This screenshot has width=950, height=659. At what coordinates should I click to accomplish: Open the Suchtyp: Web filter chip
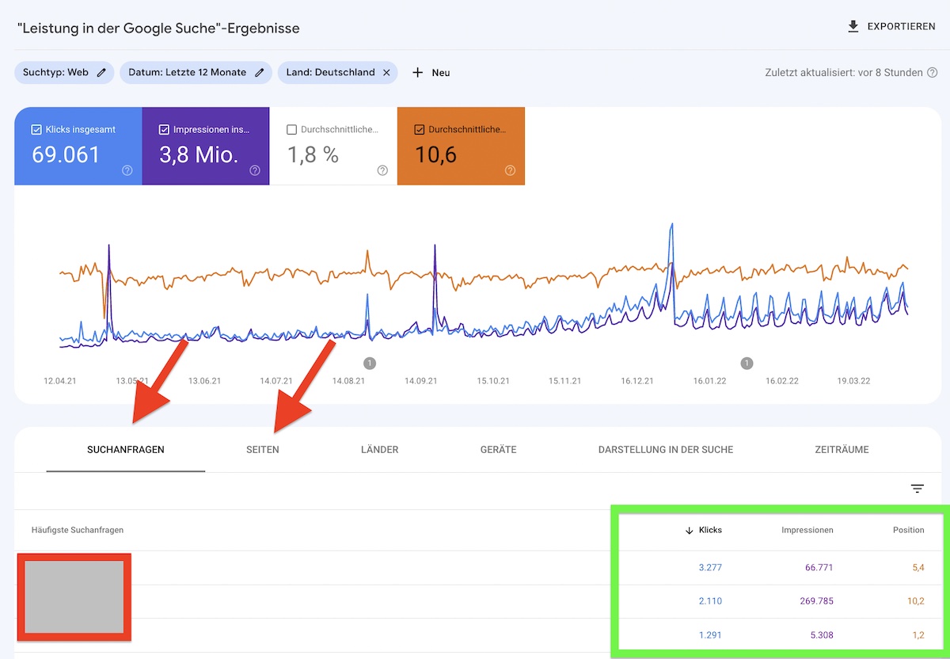[x=64, y=72]
